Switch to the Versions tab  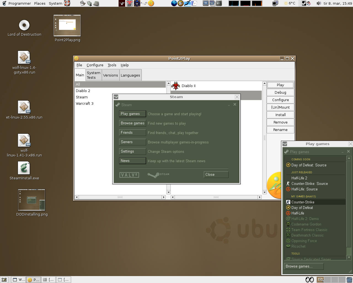point(111,75)
